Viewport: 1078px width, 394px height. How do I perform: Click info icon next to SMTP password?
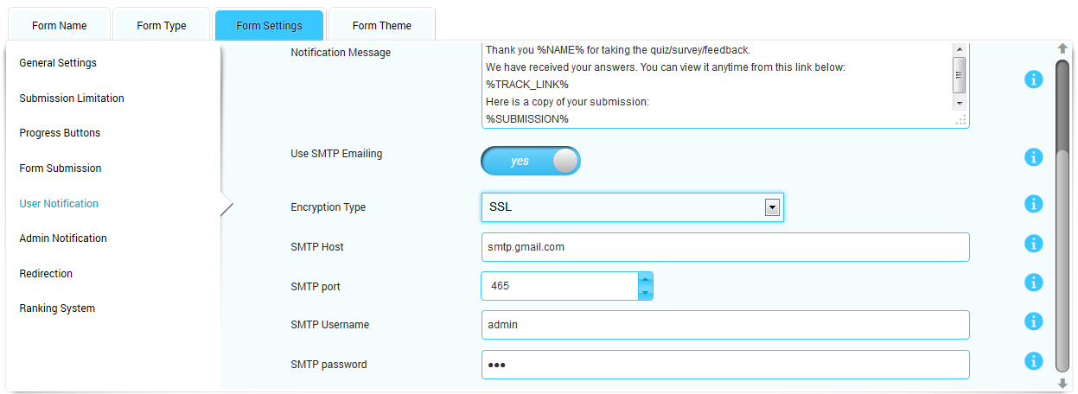[1033, 361]
